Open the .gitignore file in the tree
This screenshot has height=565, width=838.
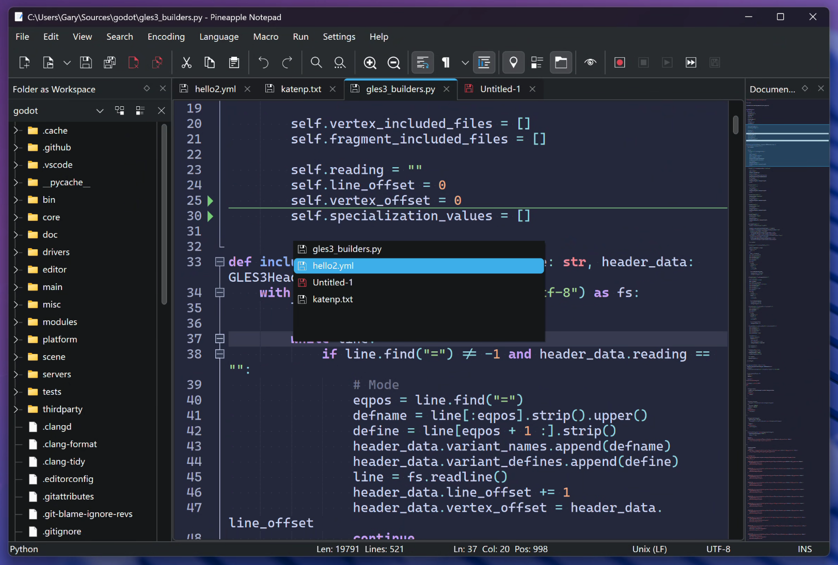[62, 531]
